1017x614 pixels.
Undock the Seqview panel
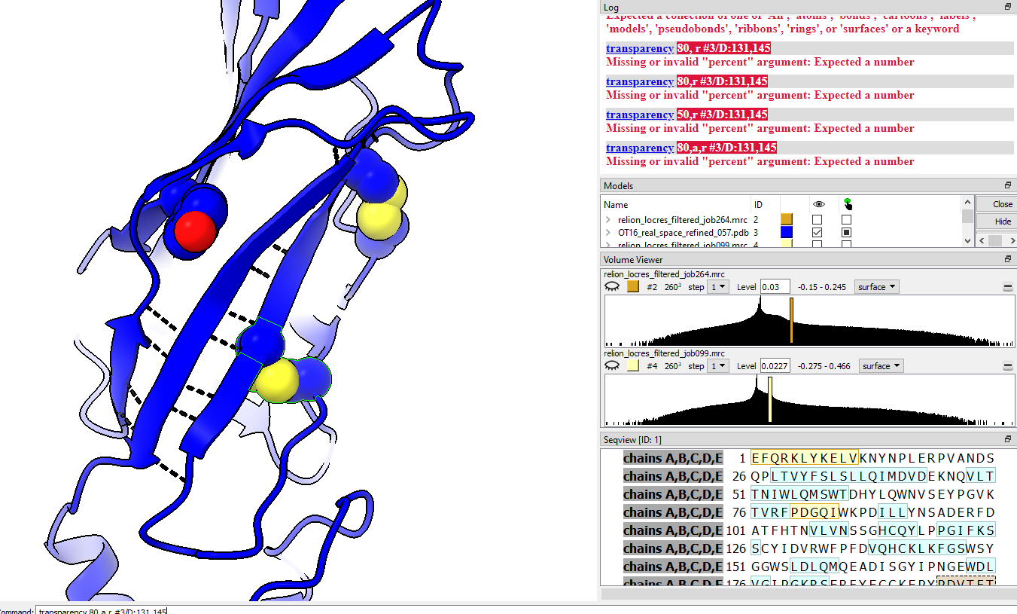(1008, 439)
